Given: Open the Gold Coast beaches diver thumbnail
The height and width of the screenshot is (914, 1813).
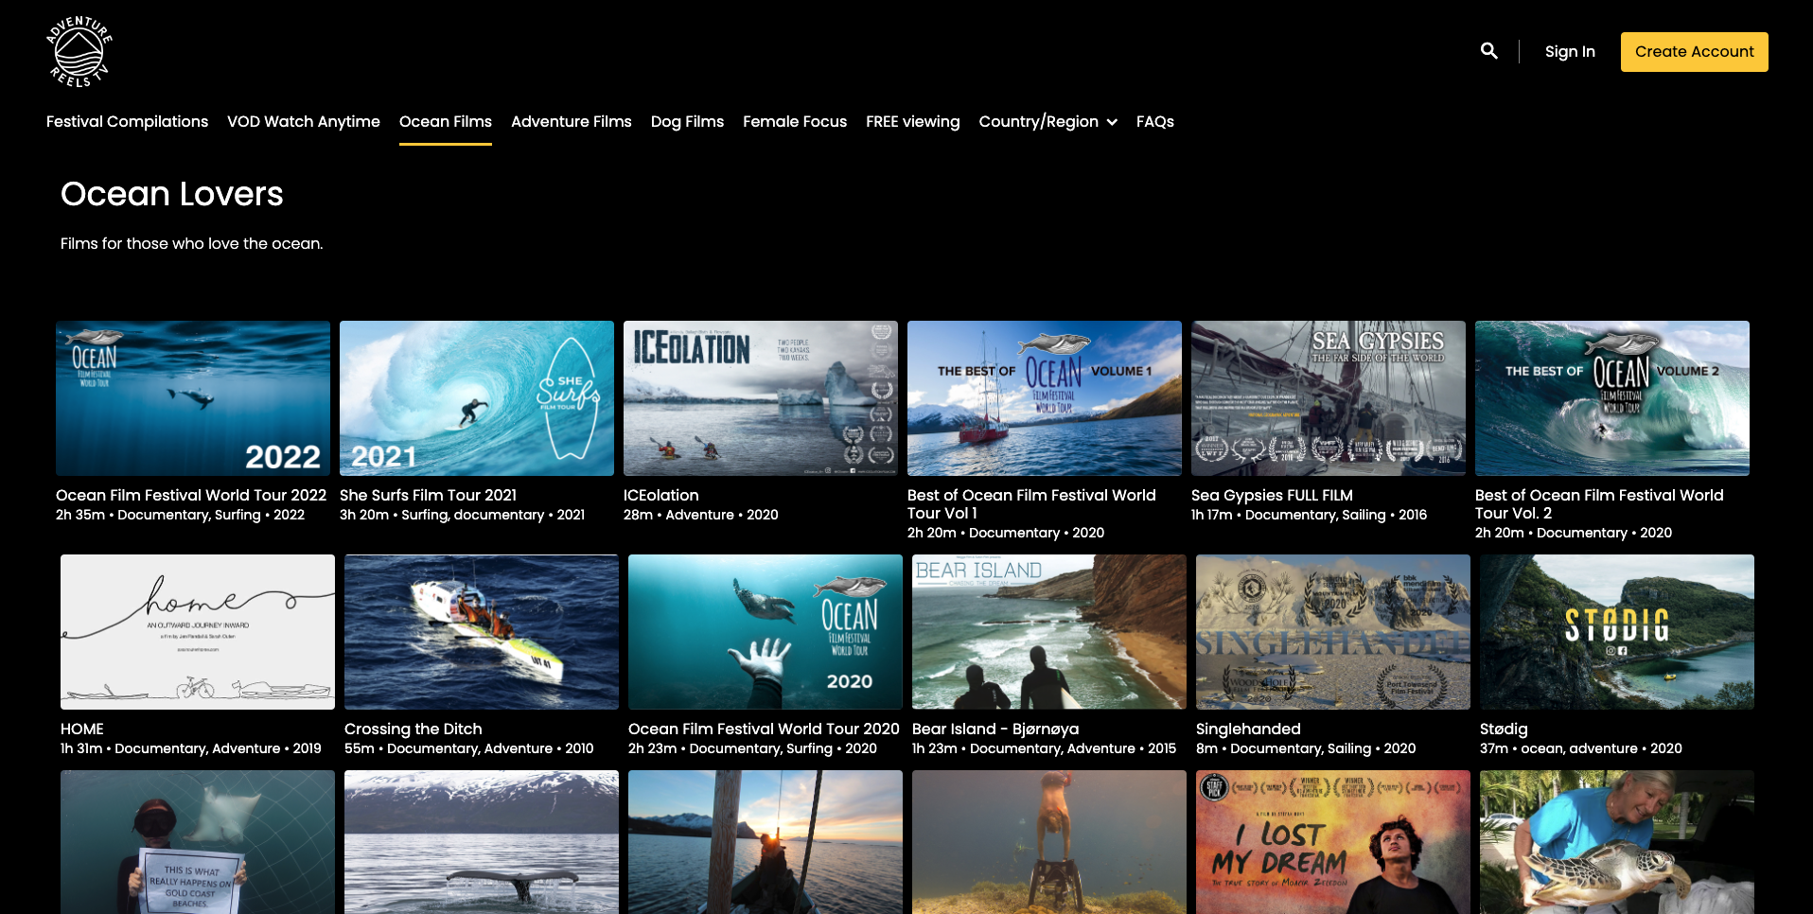Looking at the screenshot, I should pos(198,842).
